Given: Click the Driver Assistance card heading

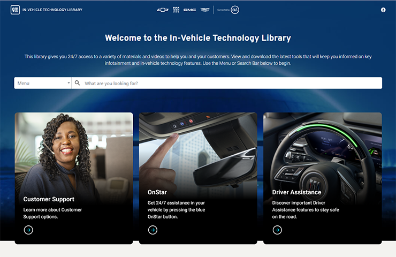Looking at the screenshot, I should pos(296,192).
